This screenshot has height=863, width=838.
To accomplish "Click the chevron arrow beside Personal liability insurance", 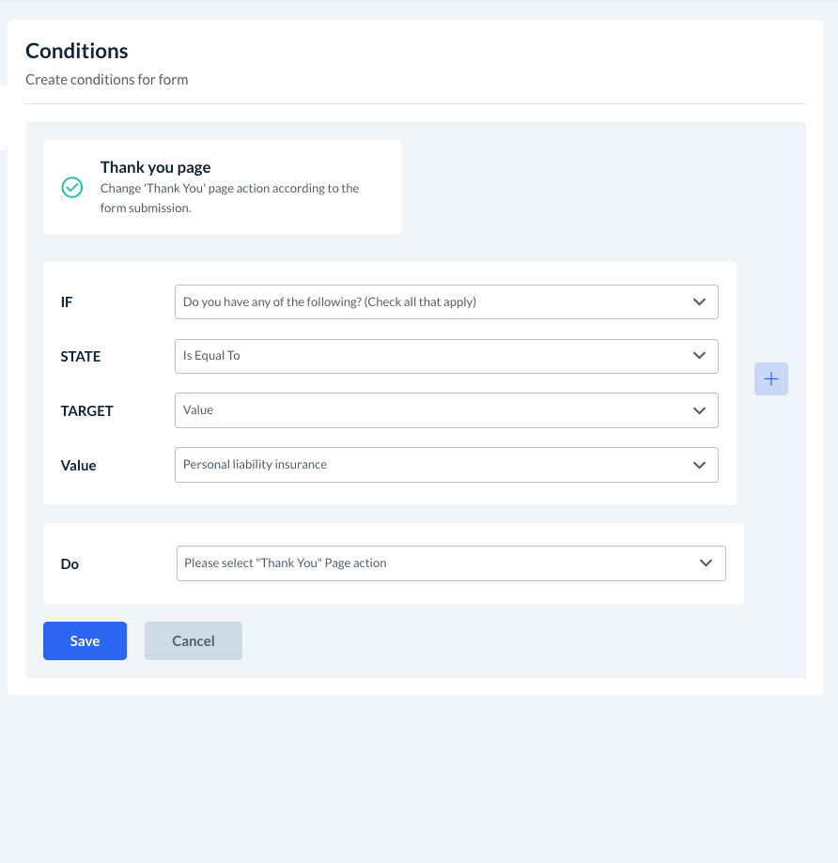I will click(x=699, y=465).
